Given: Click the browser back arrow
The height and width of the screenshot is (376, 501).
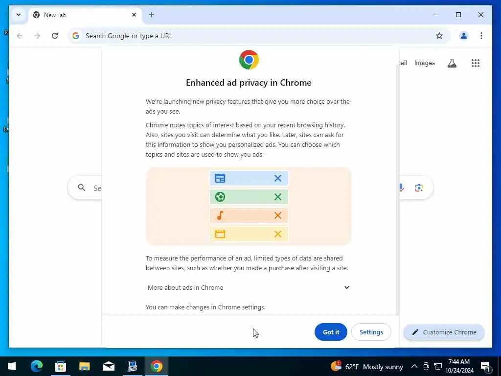Looking at the screenshot, I should coord(20,36).
